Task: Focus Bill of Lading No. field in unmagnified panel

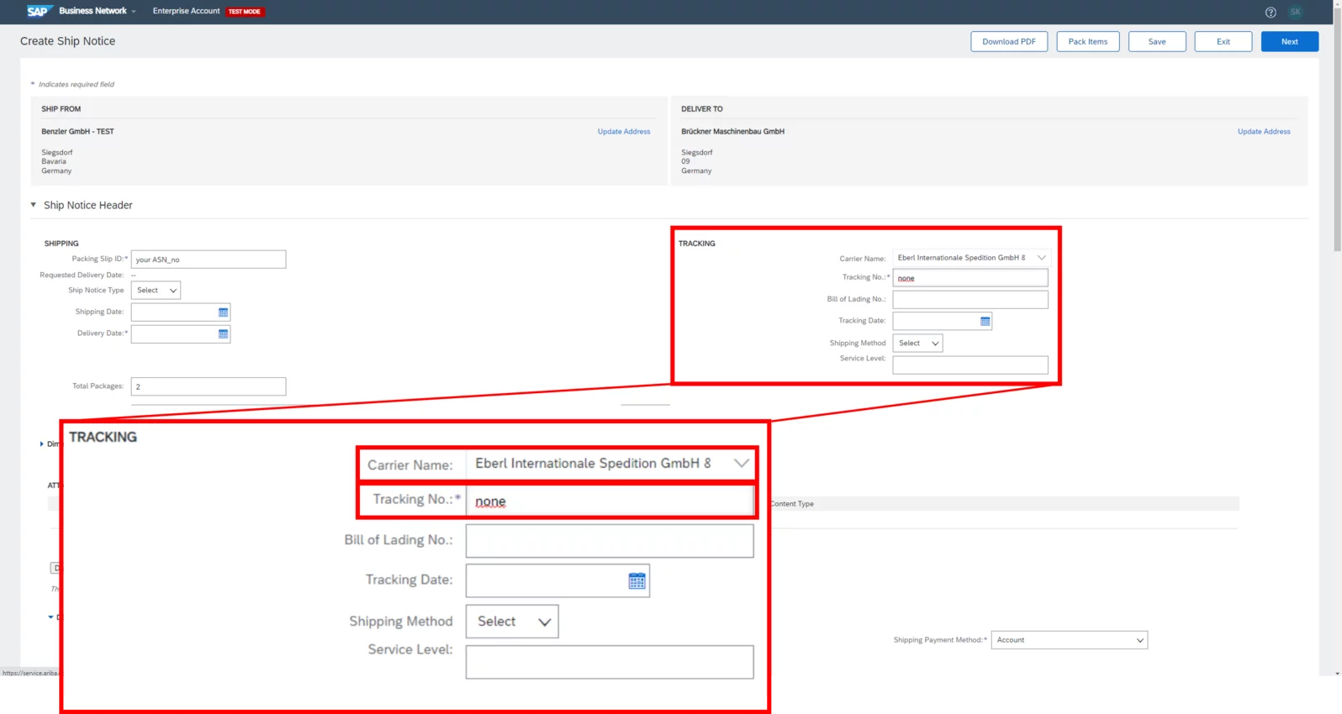Action: point(970,299)
